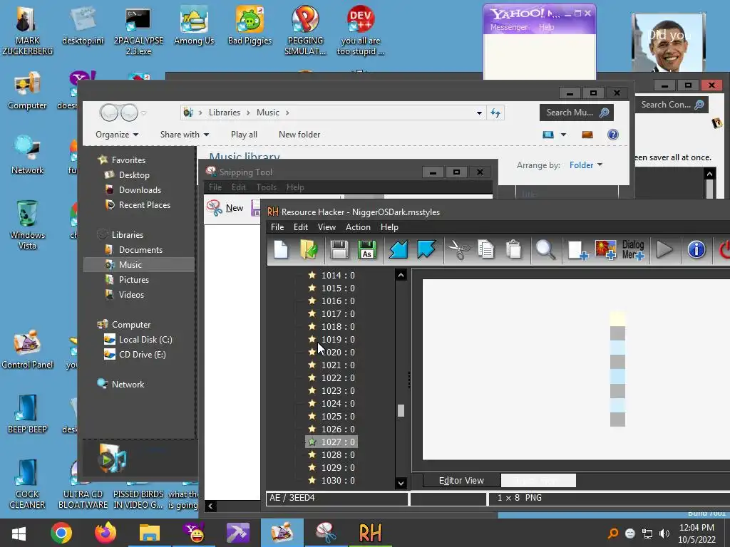Select Downloads in the navigation pane
The image size is (730, 547).
coord(140,189)
